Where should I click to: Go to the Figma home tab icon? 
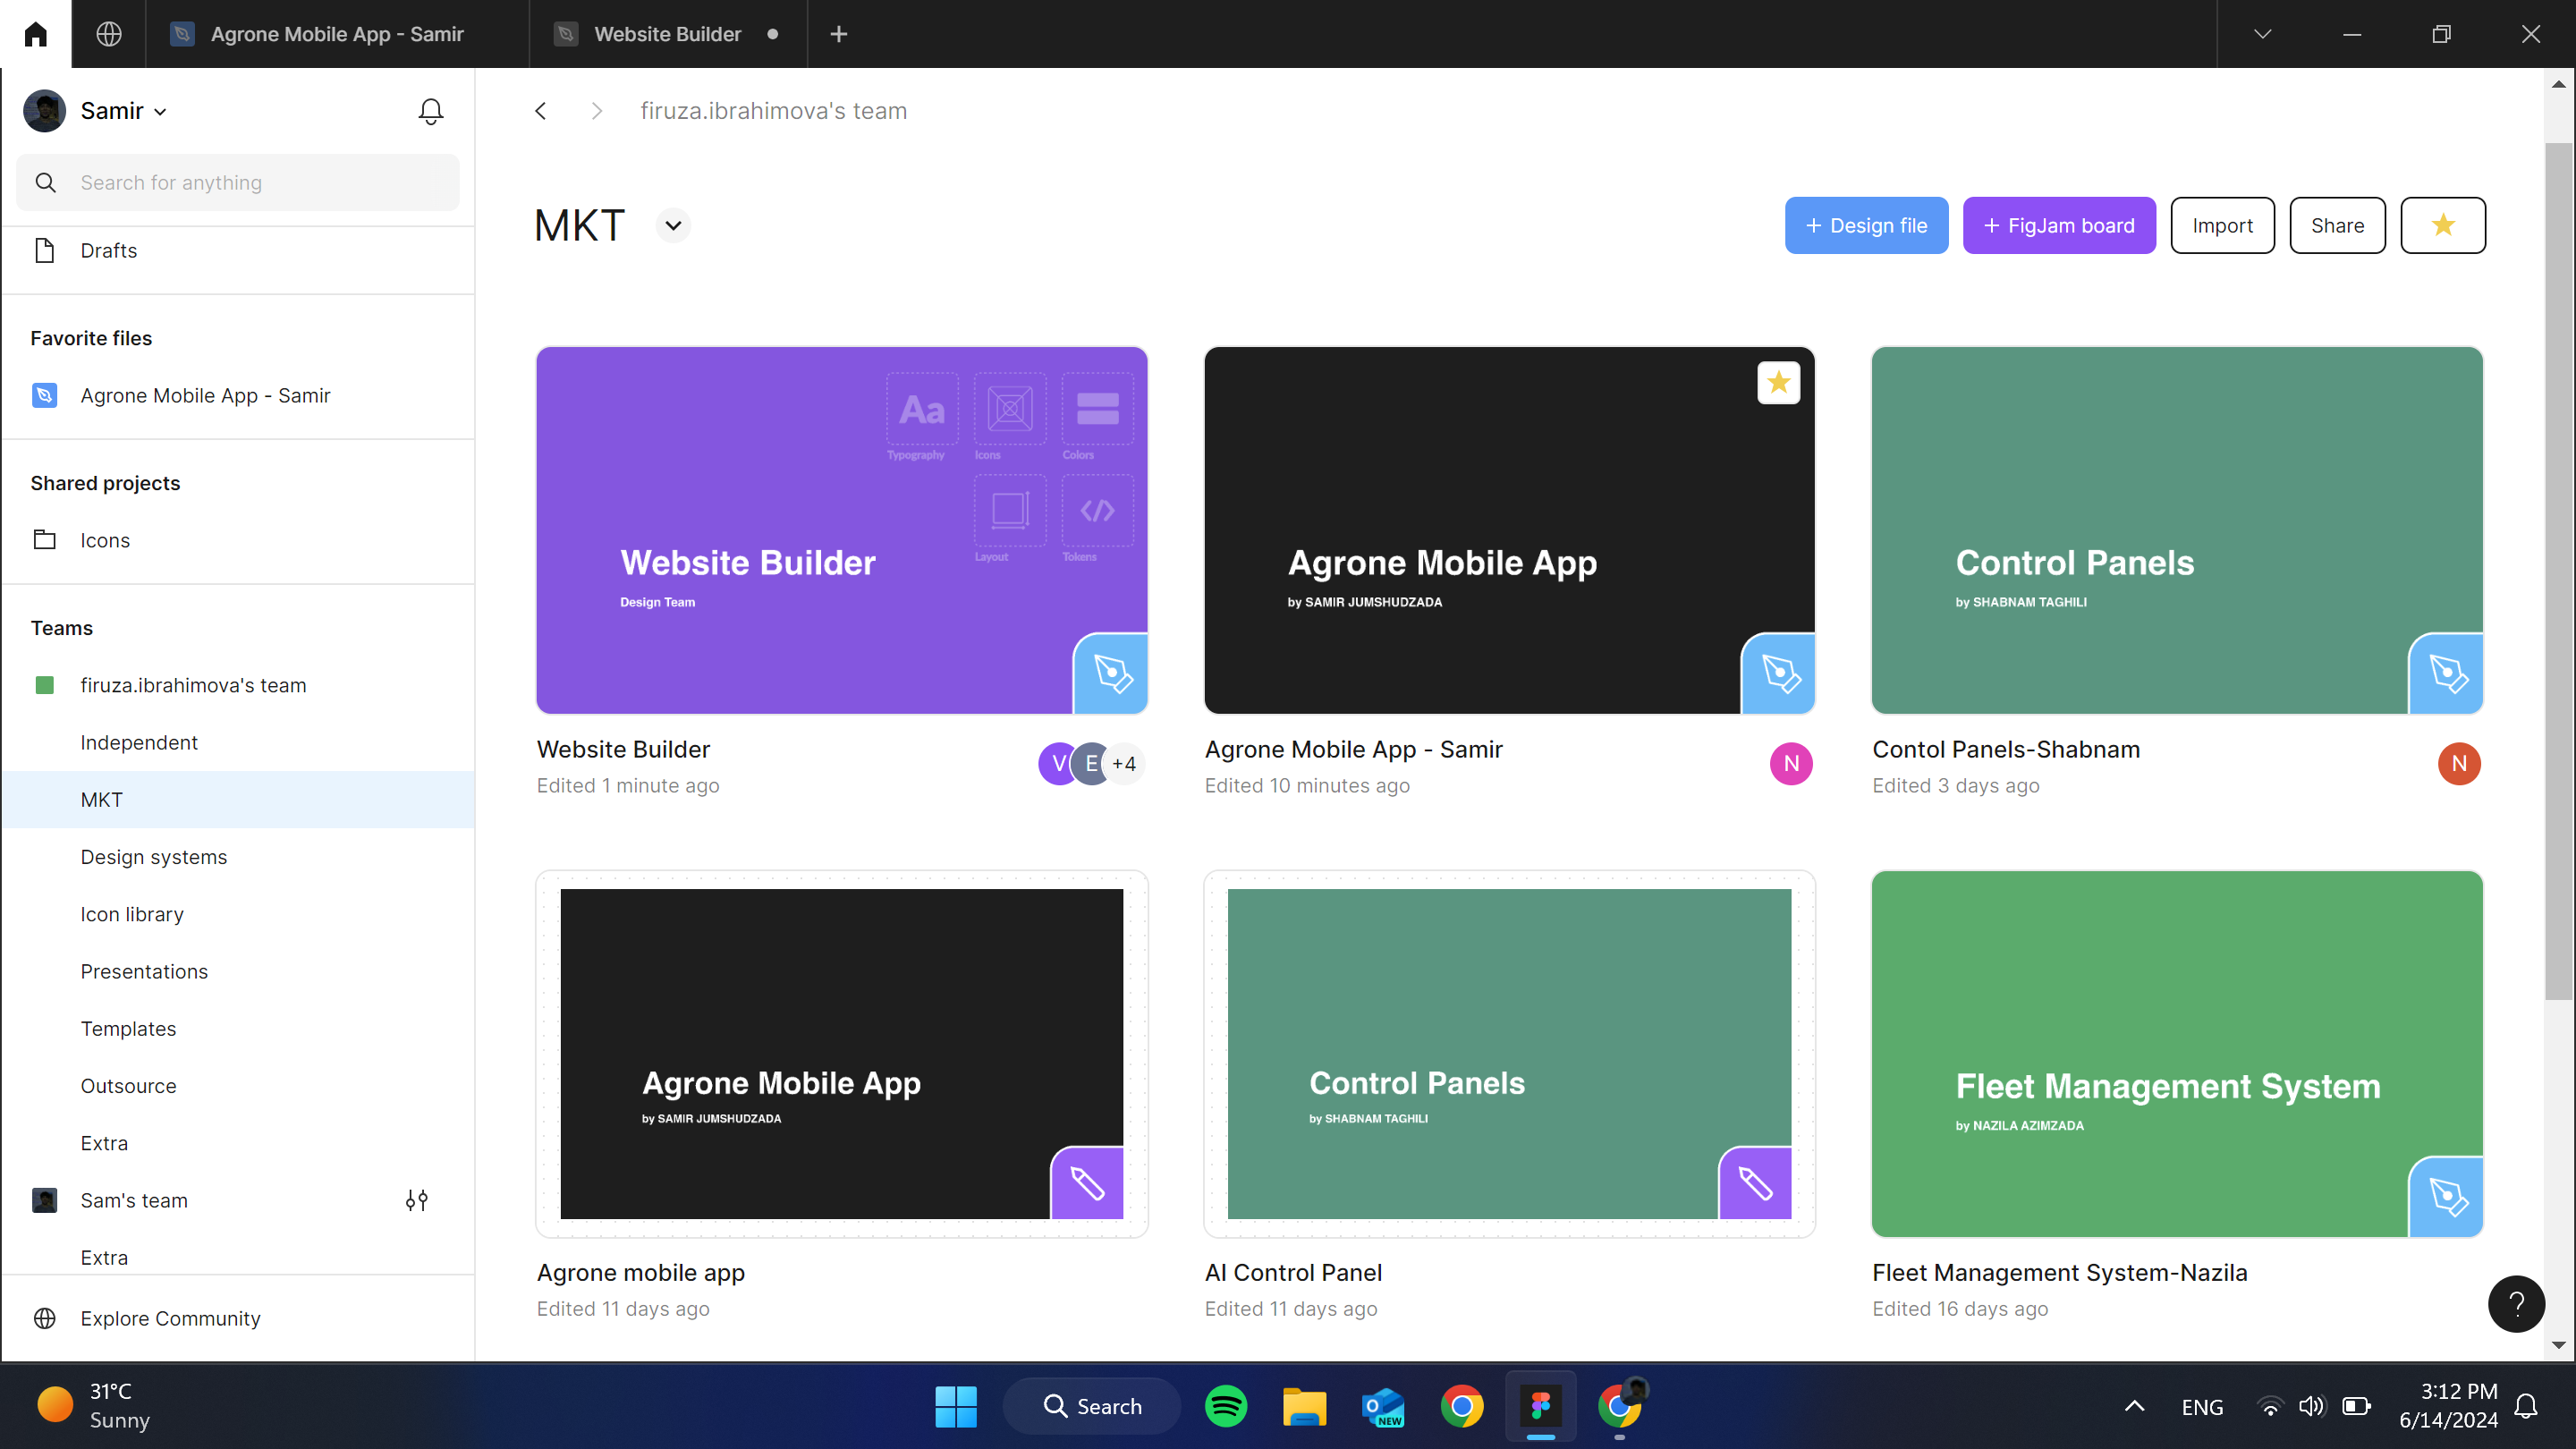coord(36,34)
